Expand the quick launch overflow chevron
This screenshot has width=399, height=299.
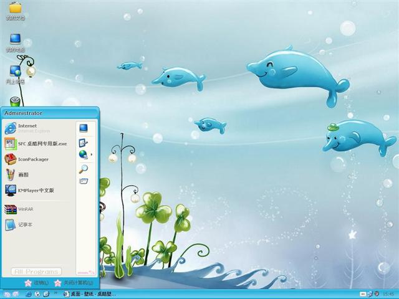click(x=55, y=293)
